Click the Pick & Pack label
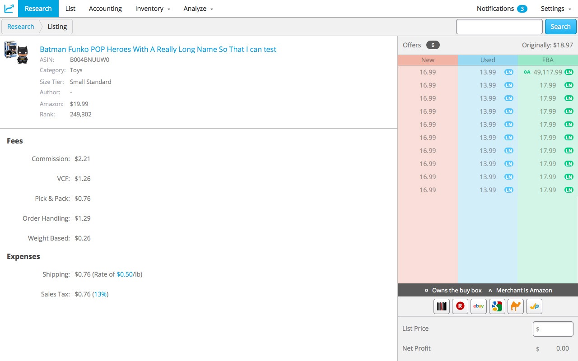 tap(52, 199)
